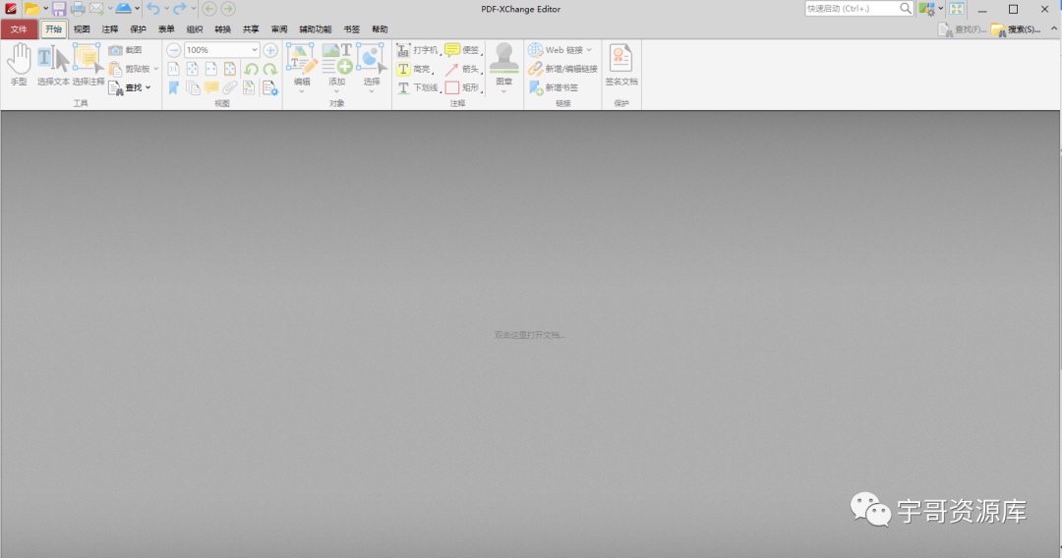
Task: Click the Find (查找(F)...) button at top right
Action: point(963,29)
